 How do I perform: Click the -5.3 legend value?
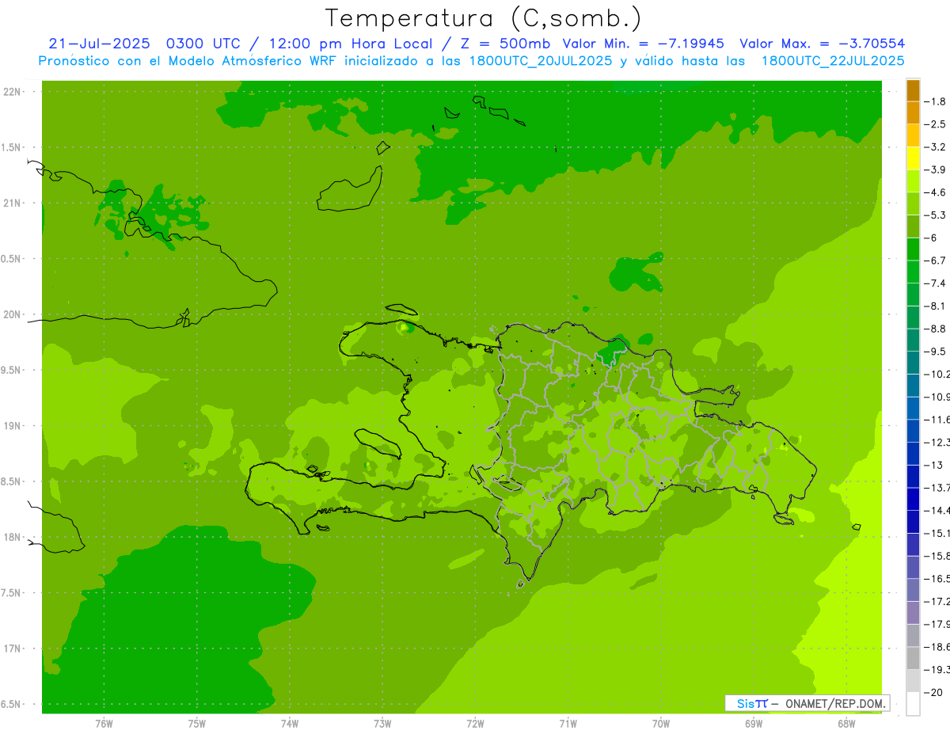tap(935, 215)
